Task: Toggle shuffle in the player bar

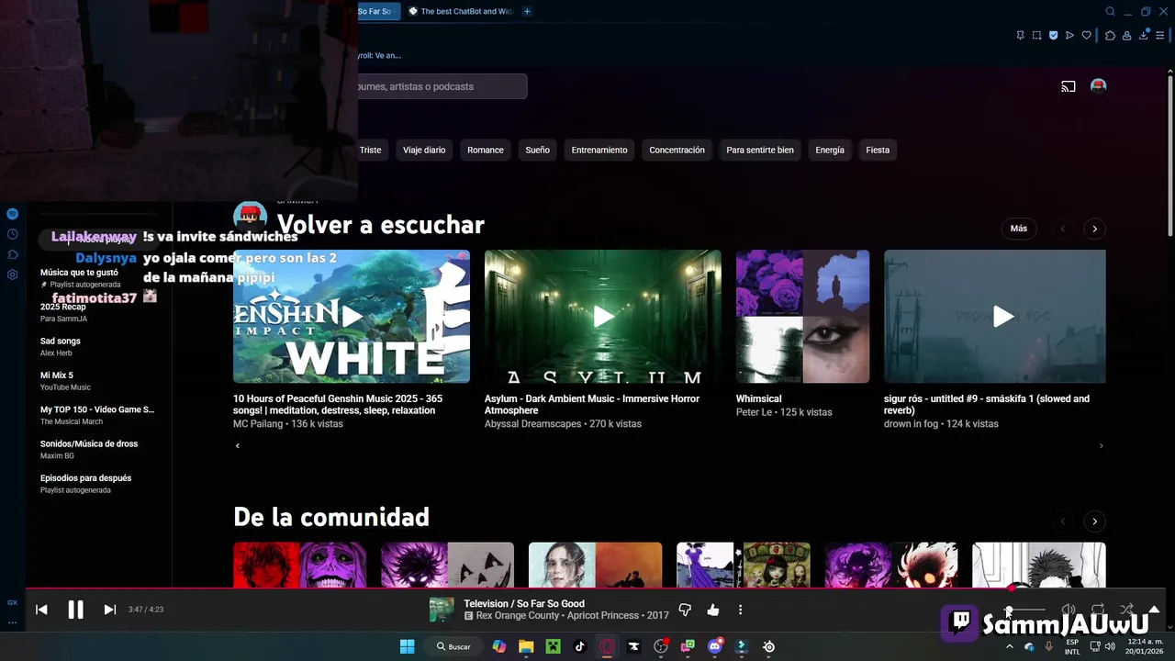Action: coord(1126,609)
